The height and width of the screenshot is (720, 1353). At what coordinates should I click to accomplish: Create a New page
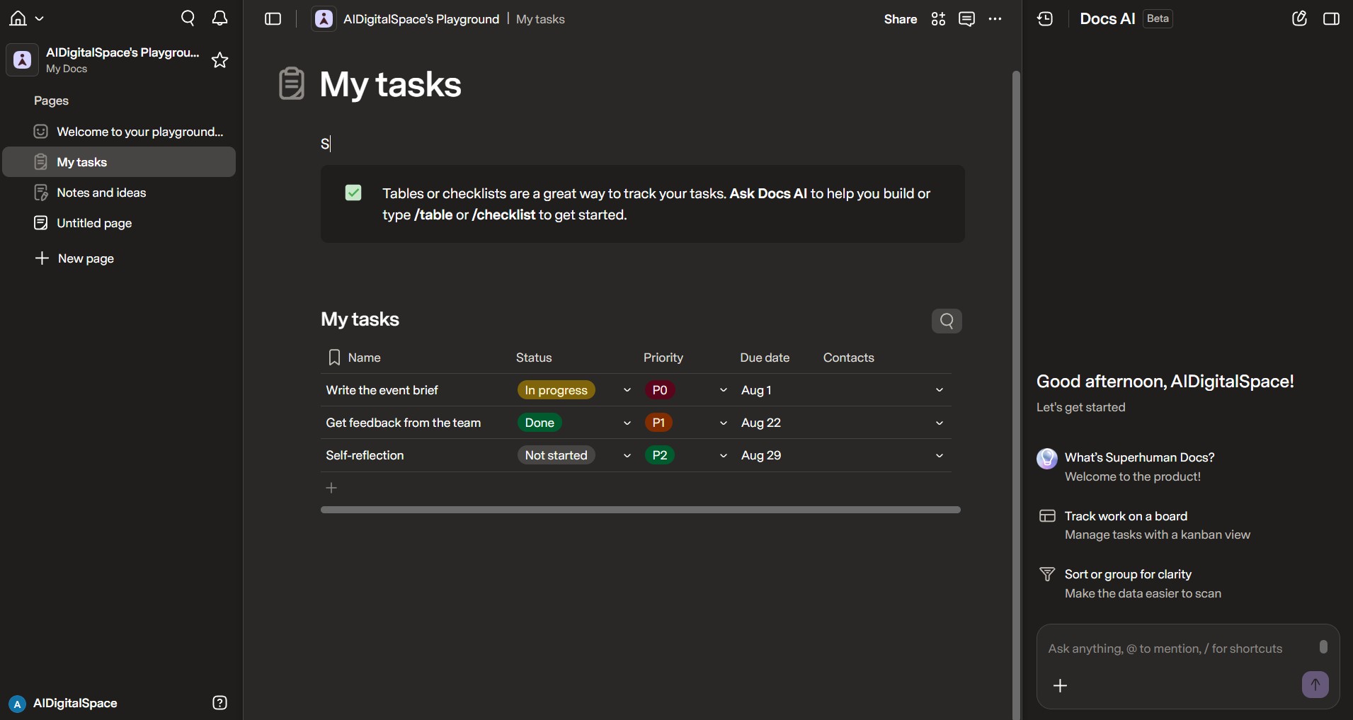click(86, 258)
